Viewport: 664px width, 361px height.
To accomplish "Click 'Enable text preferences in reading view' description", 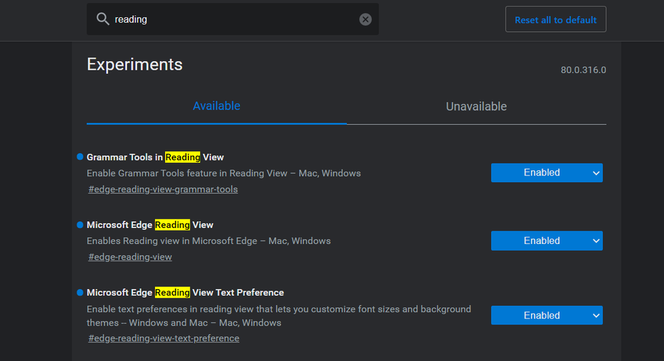I will coord(279,316).
